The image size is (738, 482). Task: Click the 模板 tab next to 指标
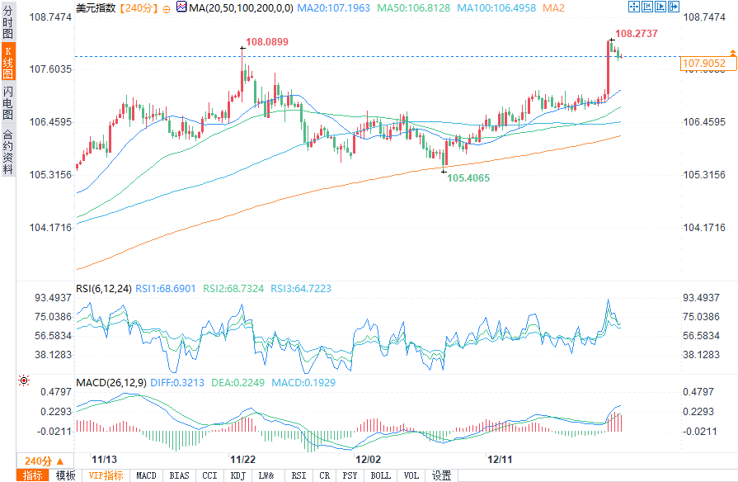65,475
